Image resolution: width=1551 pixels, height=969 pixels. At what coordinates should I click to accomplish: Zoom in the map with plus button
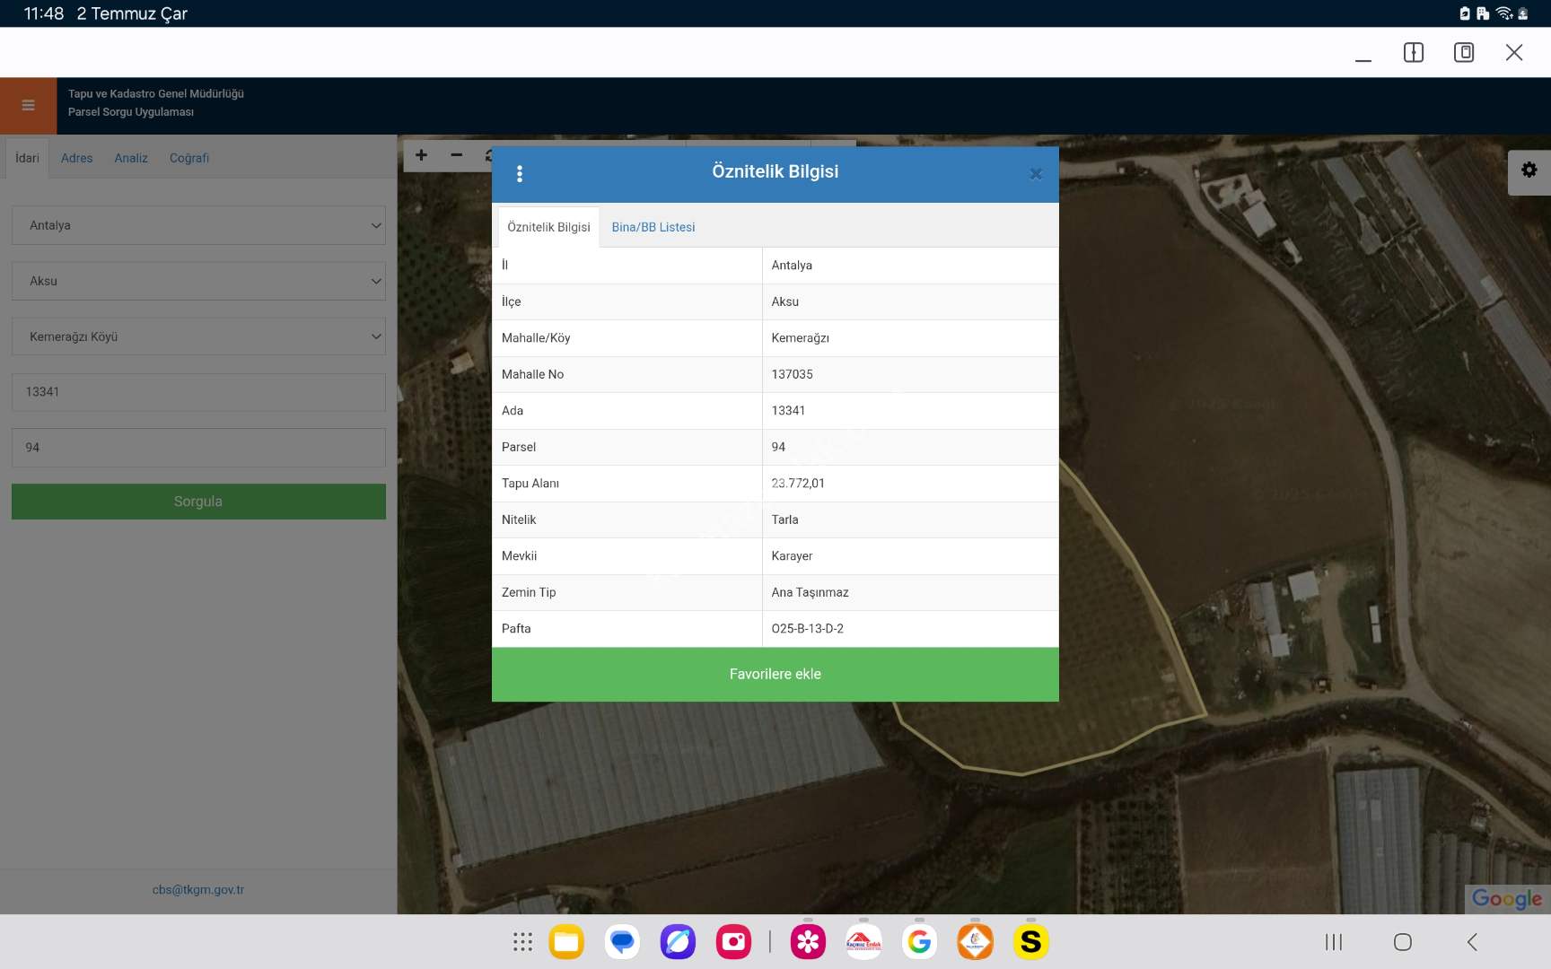(421, 155)
